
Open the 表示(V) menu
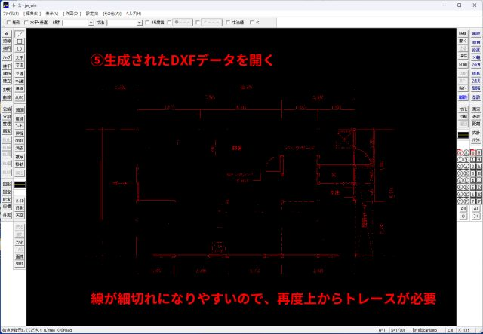click(x=51, y=14)
